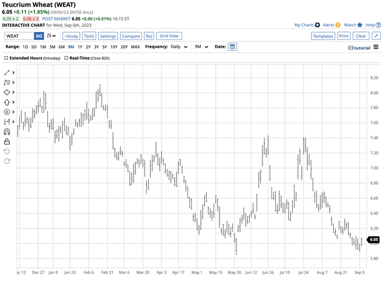387x284 pixels.
Task: Open chart Settings button
Action: tap(108, 36)
